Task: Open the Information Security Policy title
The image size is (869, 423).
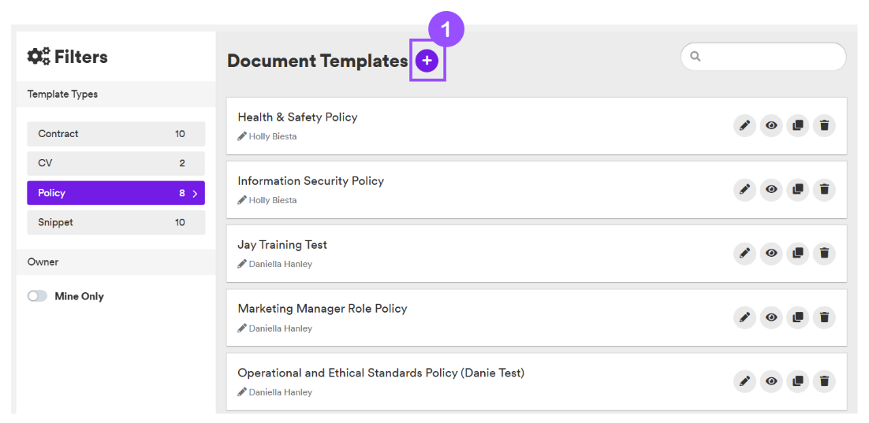Action: click(x=311, y=181)
